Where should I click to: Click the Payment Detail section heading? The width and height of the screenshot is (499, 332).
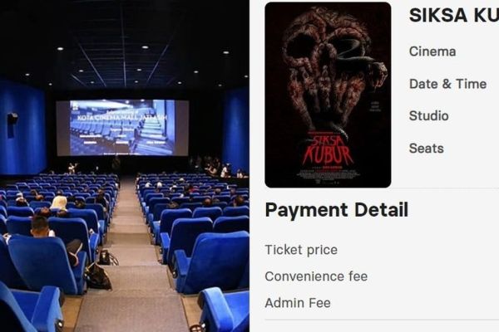coord(336,210)
